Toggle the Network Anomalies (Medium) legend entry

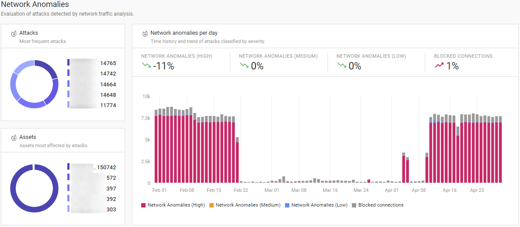click(245, 205)
